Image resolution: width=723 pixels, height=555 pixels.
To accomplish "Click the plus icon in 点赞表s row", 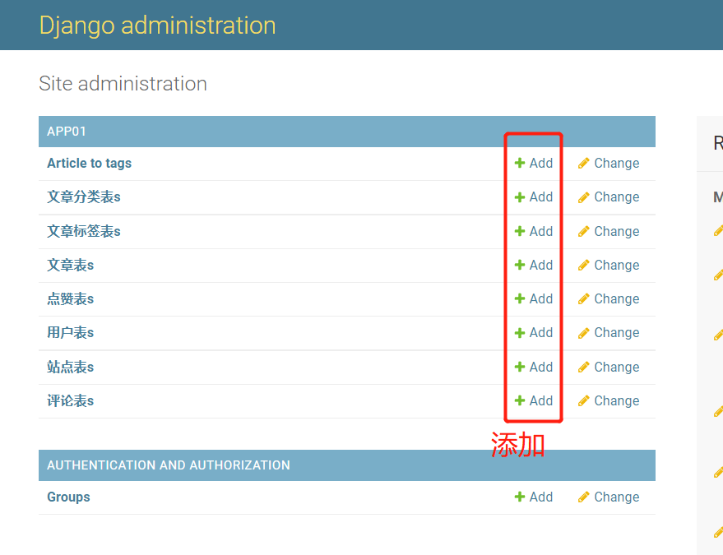I will [x=520, y=298].
